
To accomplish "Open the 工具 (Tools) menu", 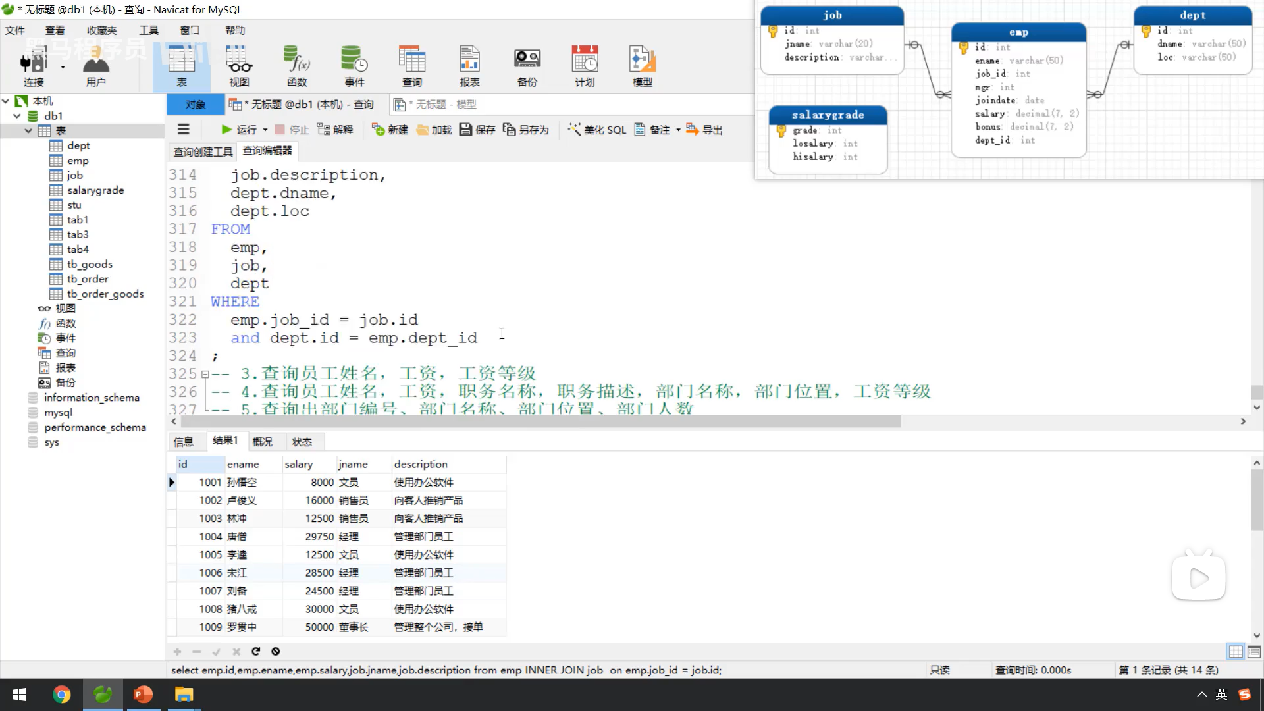I will pyautogui.click(x=148, y=30).
